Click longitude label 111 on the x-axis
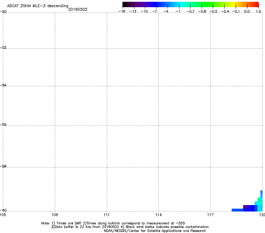265x233 pixels. click(x=106, y=215)
